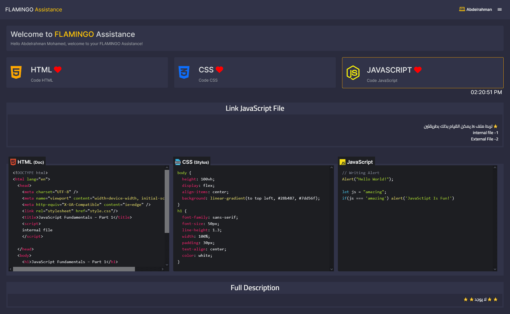
Task: Select the CSS (Stylus) editor tab
Action: (x=192, y=162)
